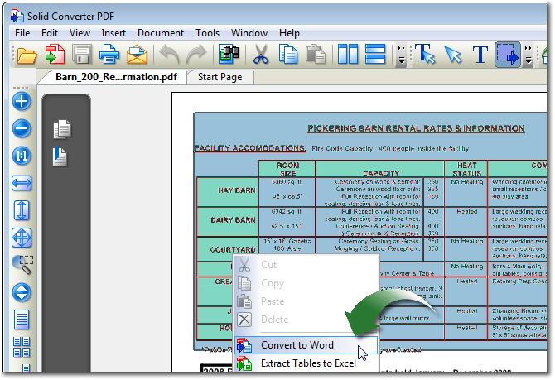Image resolution: width=555 pixels, height=380 pixels.
Task: Click the Zoom In plus button
Action: pyautogui.click(x=22, y=102)
